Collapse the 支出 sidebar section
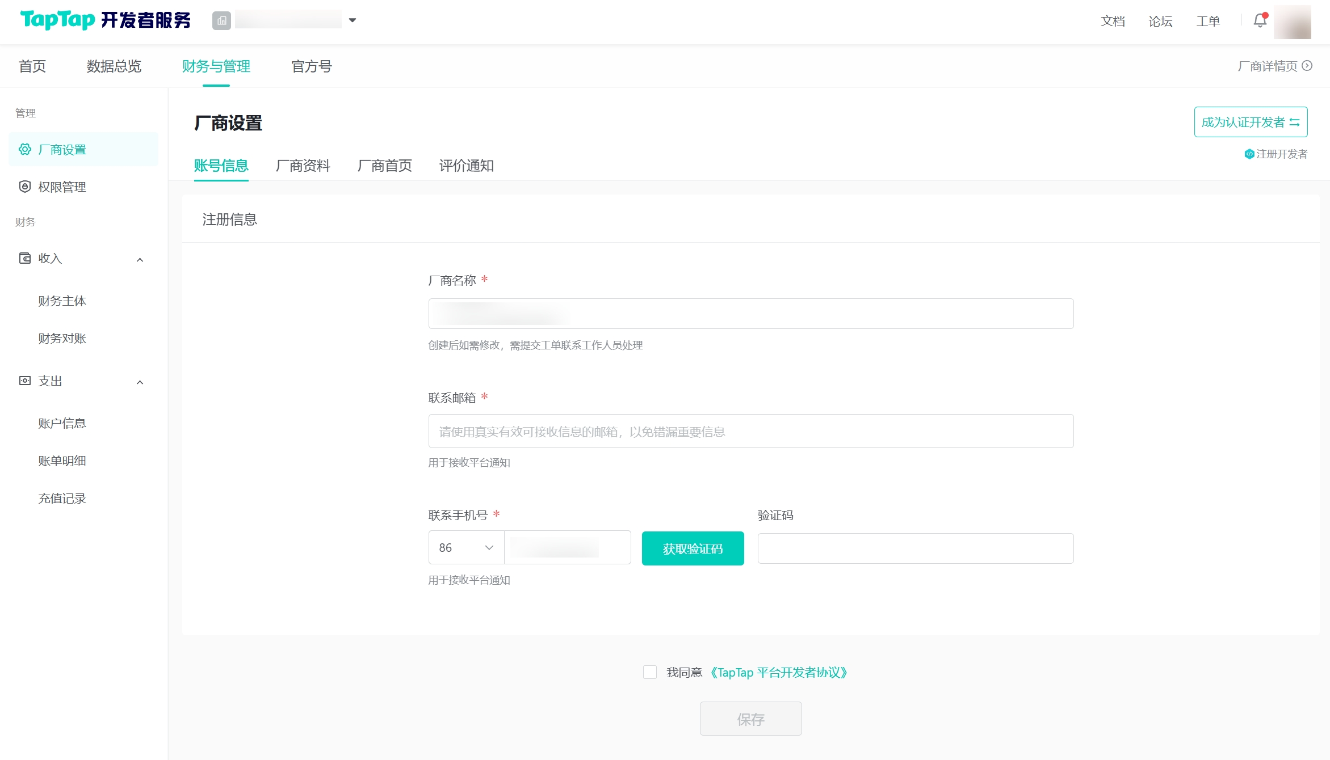The width and height of the screenshot is (1330, 760). pyautogui.click(x=140, y=382)
